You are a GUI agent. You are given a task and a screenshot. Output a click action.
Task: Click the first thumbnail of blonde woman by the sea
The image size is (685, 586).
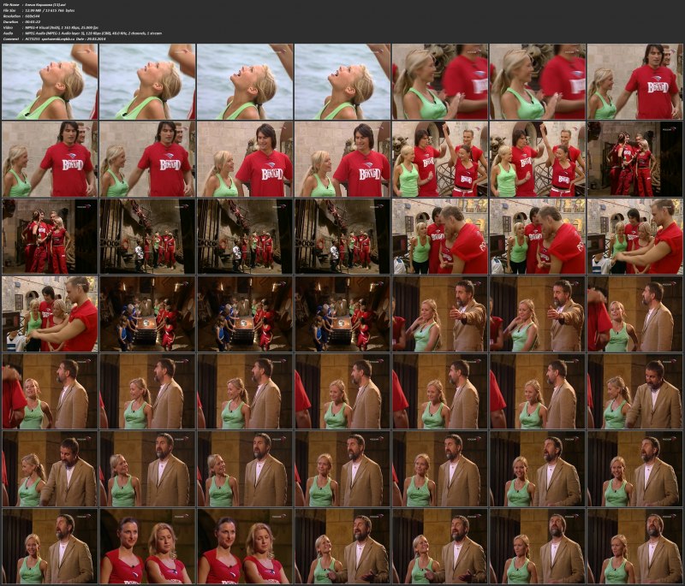click(49, 81)
